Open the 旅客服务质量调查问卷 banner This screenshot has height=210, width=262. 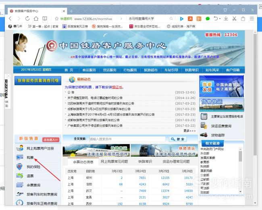pos(38,80)
